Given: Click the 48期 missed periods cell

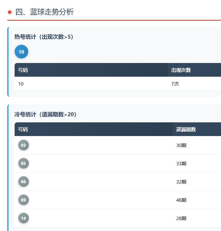Looking at the screenshot, I should [181, 200].
